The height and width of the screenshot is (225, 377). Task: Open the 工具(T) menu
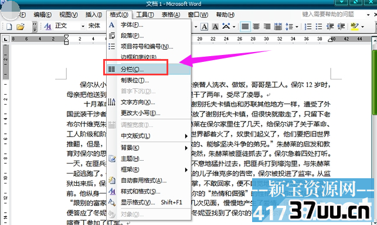pos(145,15)
